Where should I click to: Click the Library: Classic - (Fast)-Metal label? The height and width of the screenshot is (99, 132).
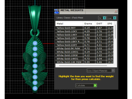click(x=70, y=18)
